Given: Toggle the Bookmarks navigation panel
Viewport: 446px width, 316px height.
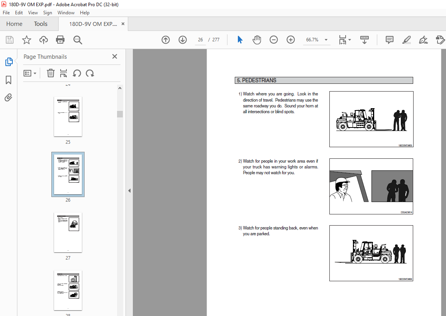Looking at the screenshot, I should point(8,80).
